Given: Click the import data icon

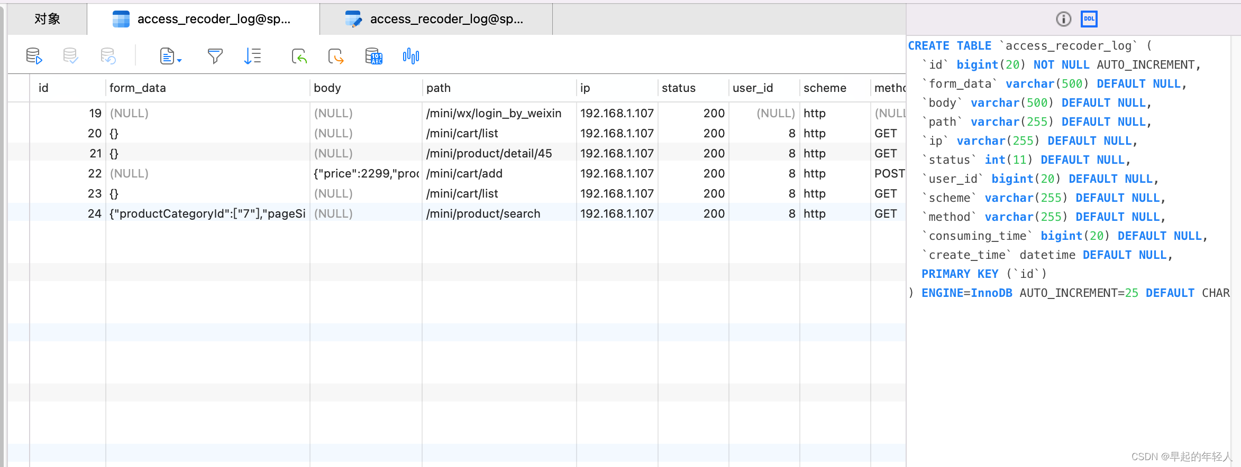Looking at the screenshot, I should pyautogui.click(x=299, y=56).
